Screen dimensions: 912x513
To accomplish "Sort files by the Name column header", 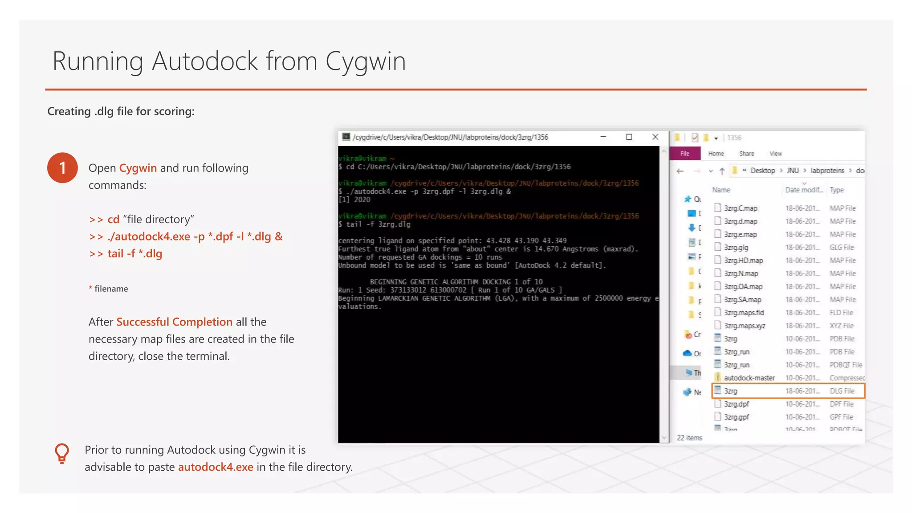I will (x=721, y=190).
